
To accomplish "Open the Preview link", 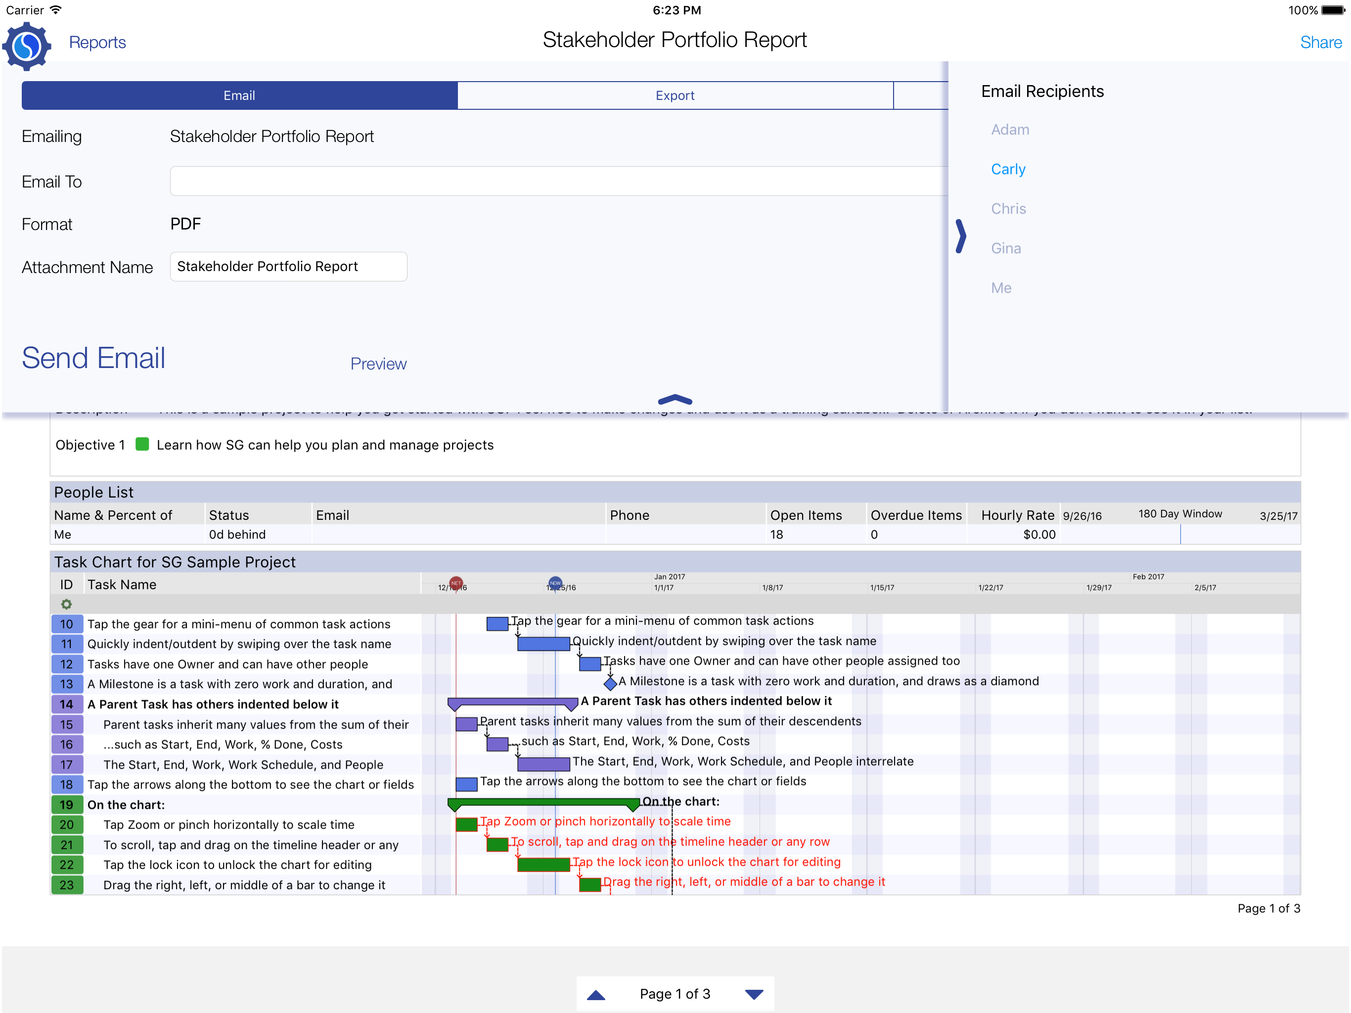I will click(378, 364).
